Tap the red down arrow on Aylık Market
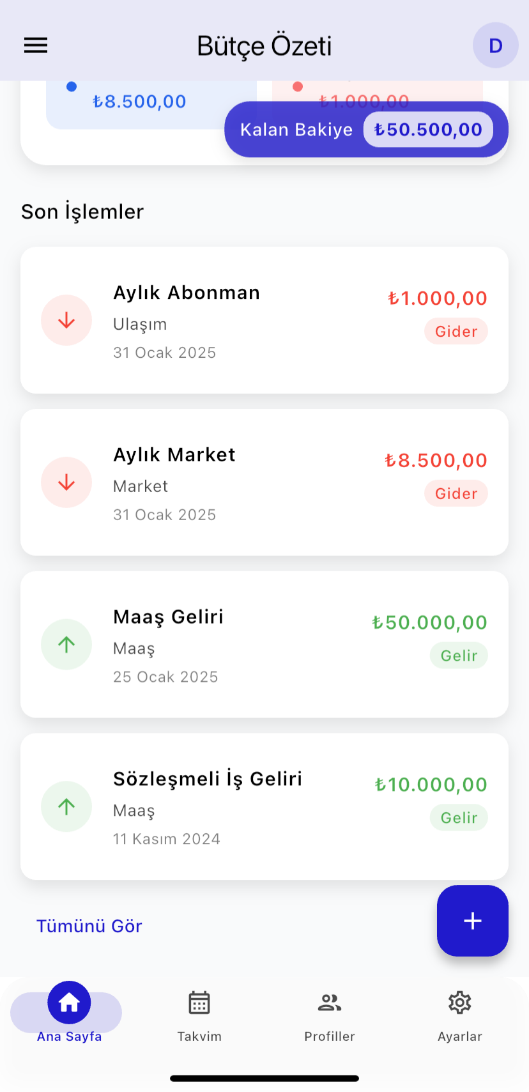 click(x=66, y=482)
